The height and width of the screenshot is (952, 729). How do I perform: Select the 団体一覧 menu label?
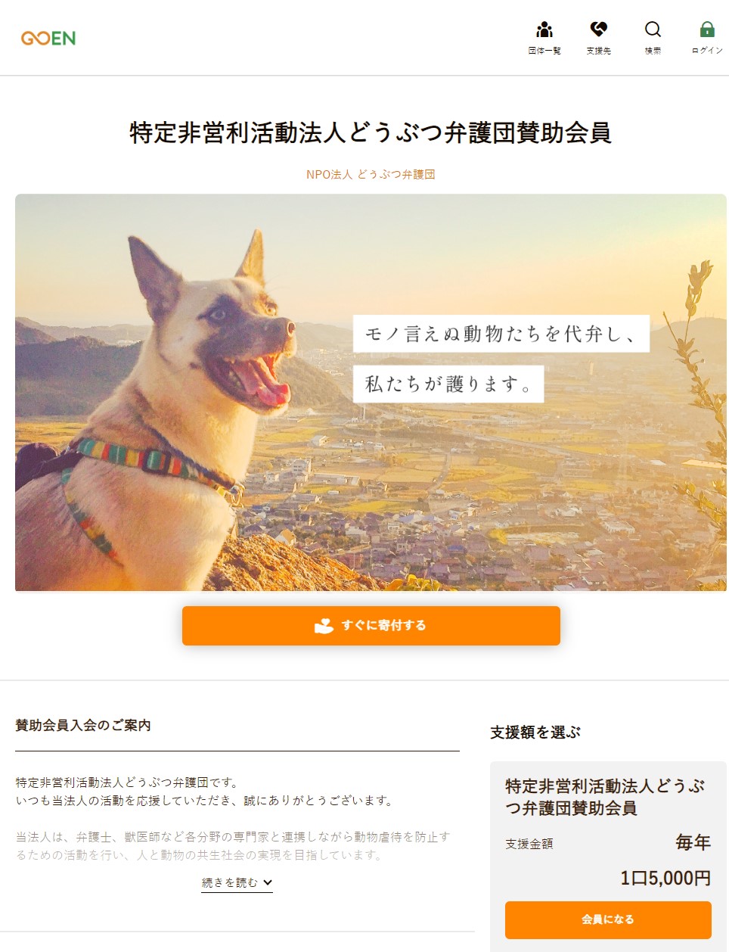(x=544, y=51)
